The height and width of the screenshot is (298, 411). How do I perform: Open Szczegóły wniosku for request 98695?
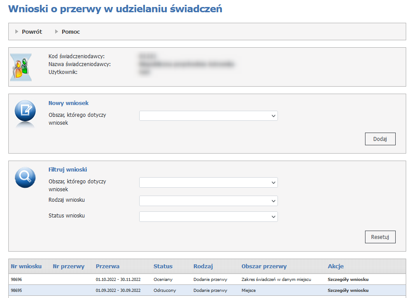coord(348,290)
